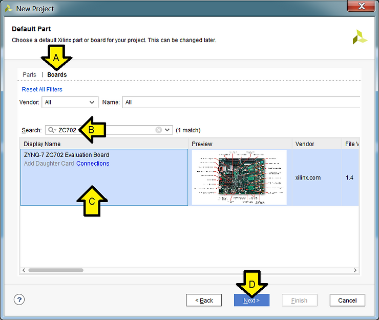Click the Preview column header
This screenshot has width=379, height=320.
240,144
